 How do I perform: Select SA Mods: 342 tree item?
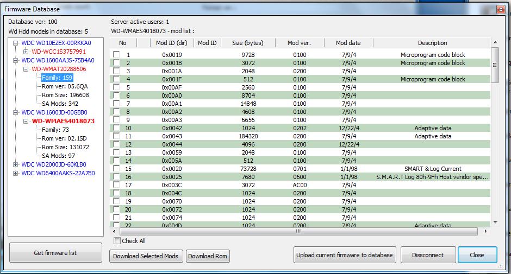tap(60, 104)
